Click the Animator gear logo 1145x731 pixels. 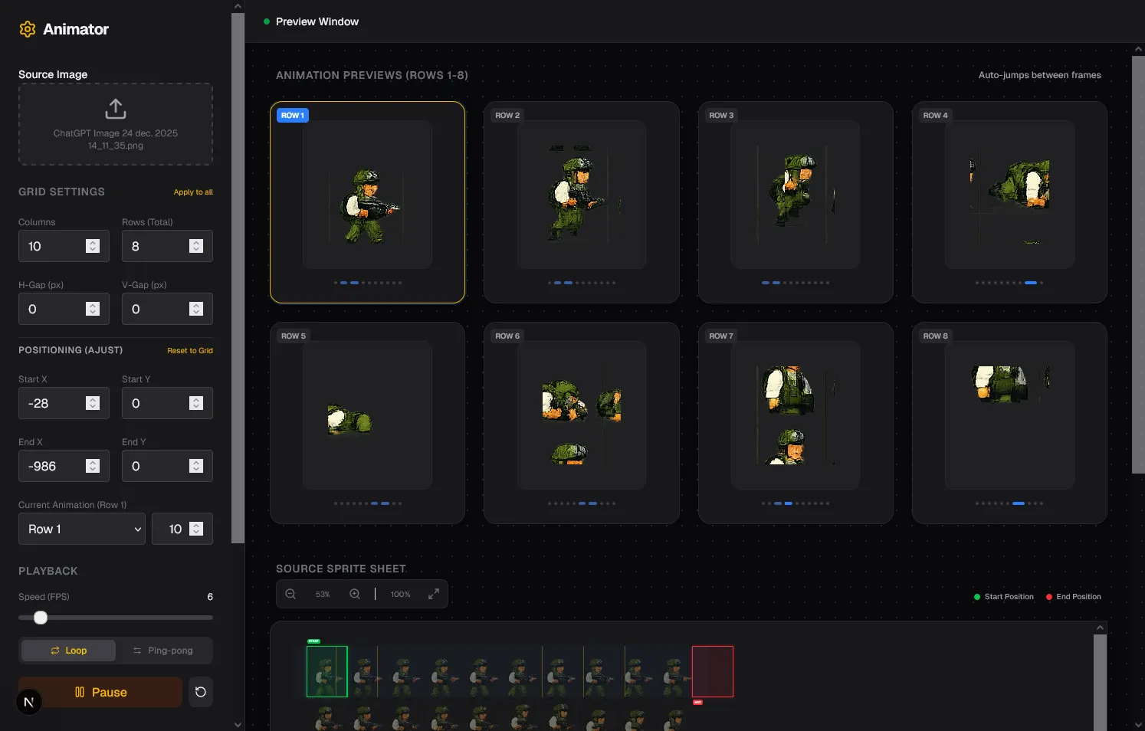point(28,28)
